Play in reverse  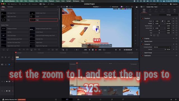pos(89,50)
